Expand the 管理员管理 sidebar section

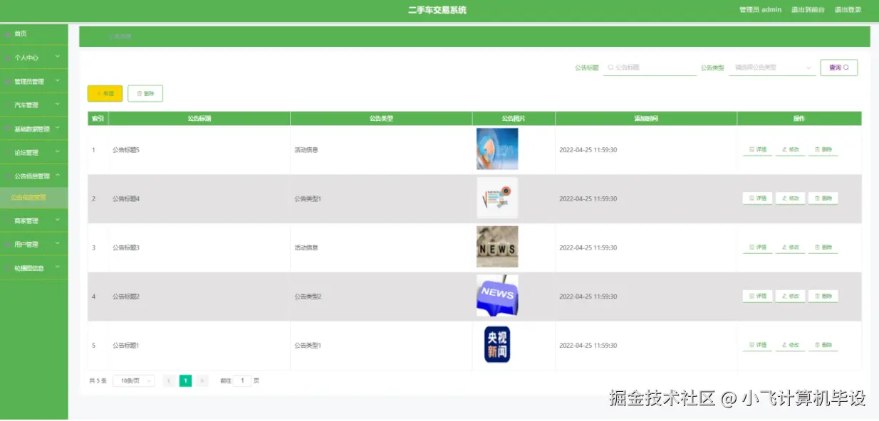tap(33, 81)
